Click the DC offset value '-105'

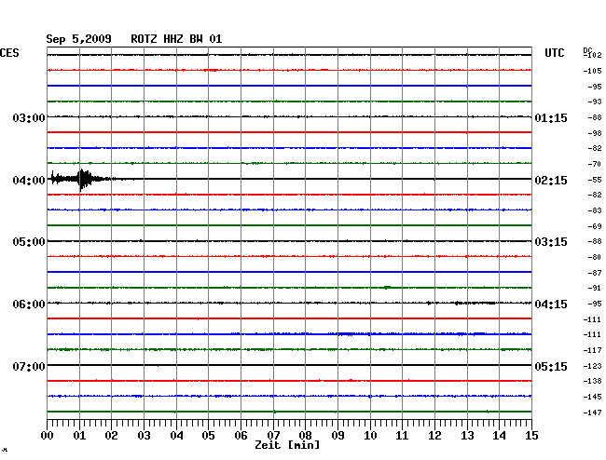click(x=592, y=71)
